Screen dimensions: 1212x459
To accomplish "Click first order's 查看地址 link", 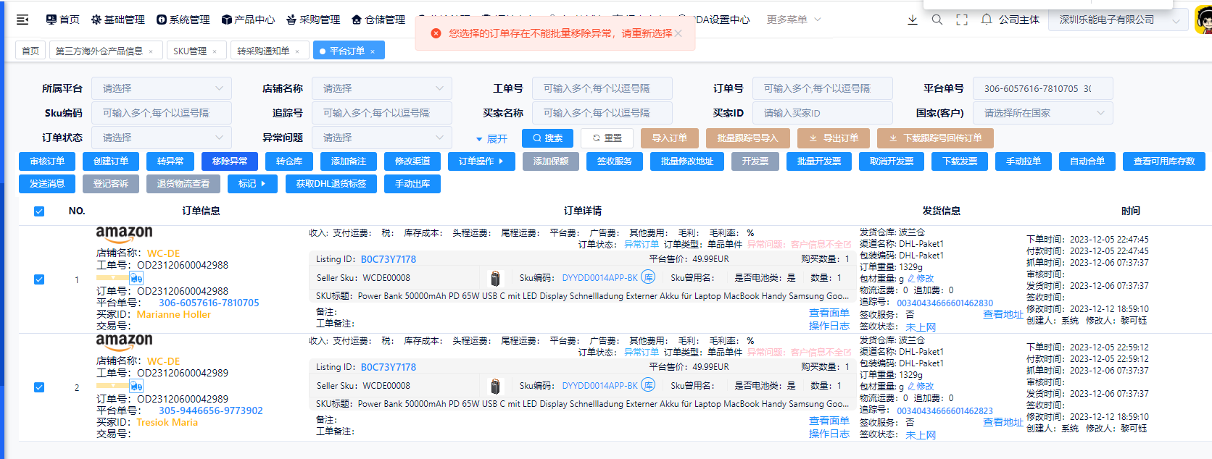I will [x=1003, y=314].
